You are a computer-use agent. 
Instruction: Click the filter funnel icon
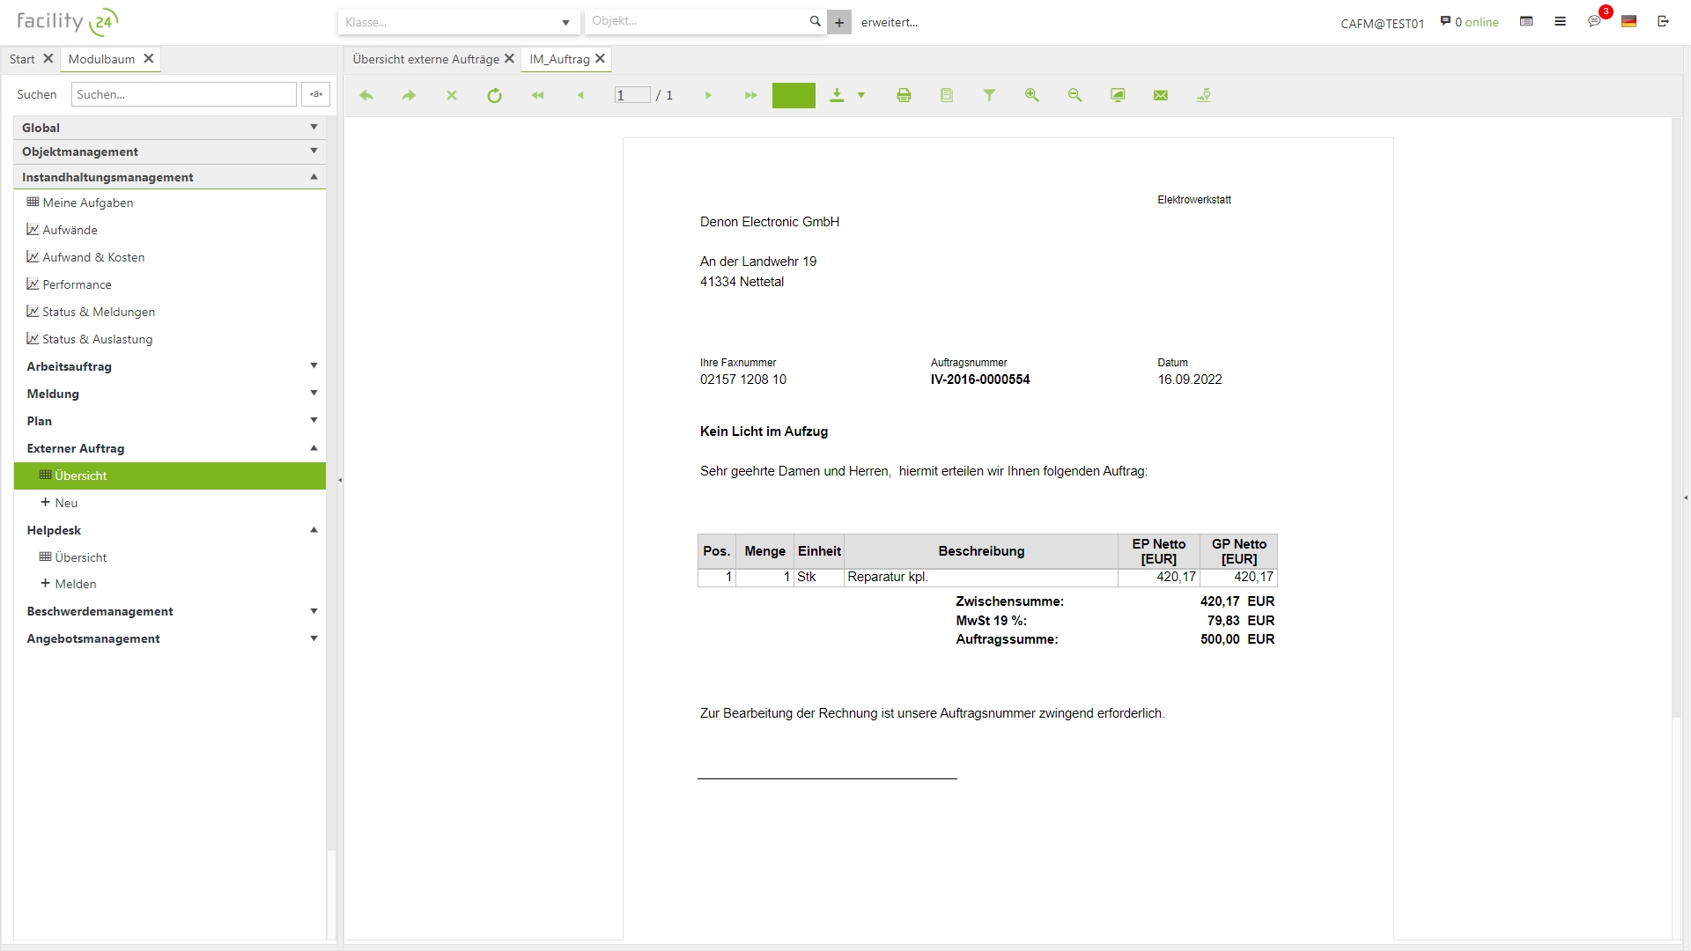989,95
